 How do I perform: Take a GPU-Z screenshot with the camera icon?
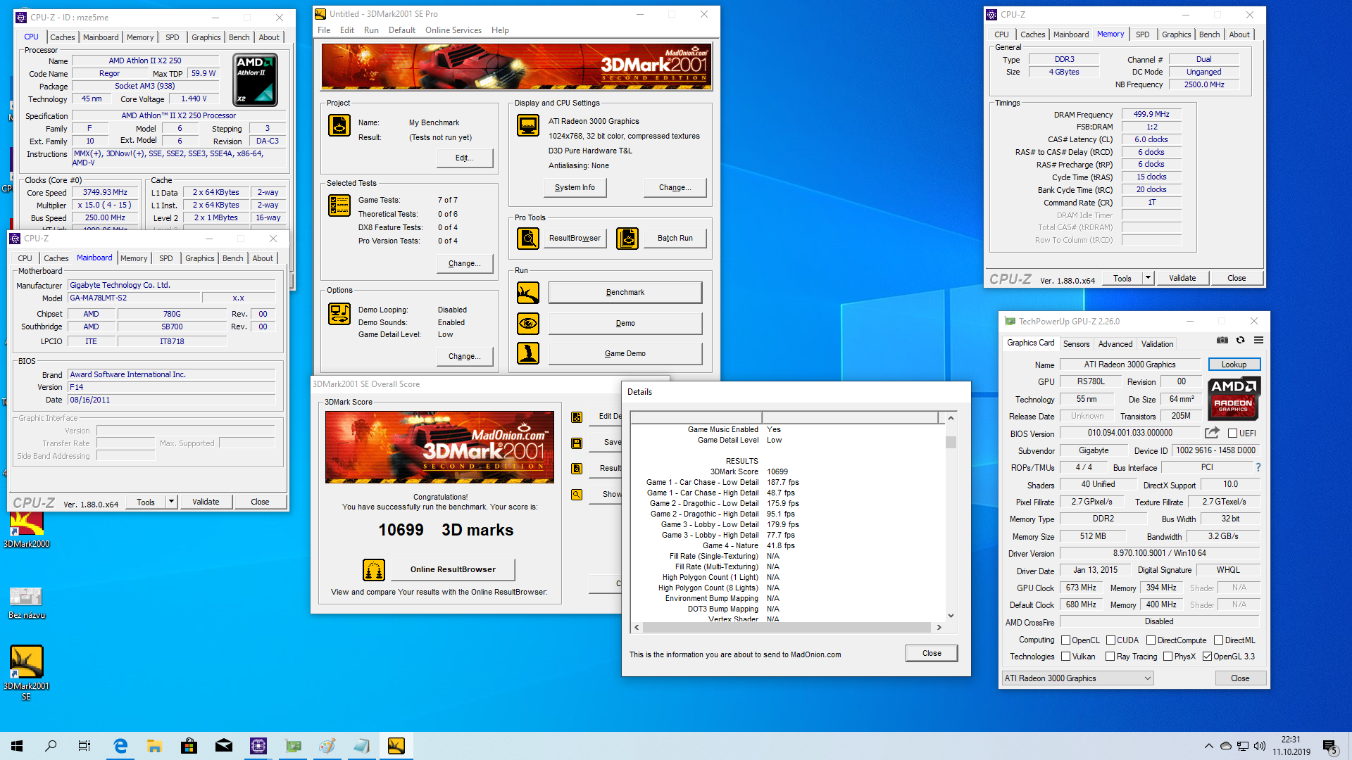[1222, 341]
